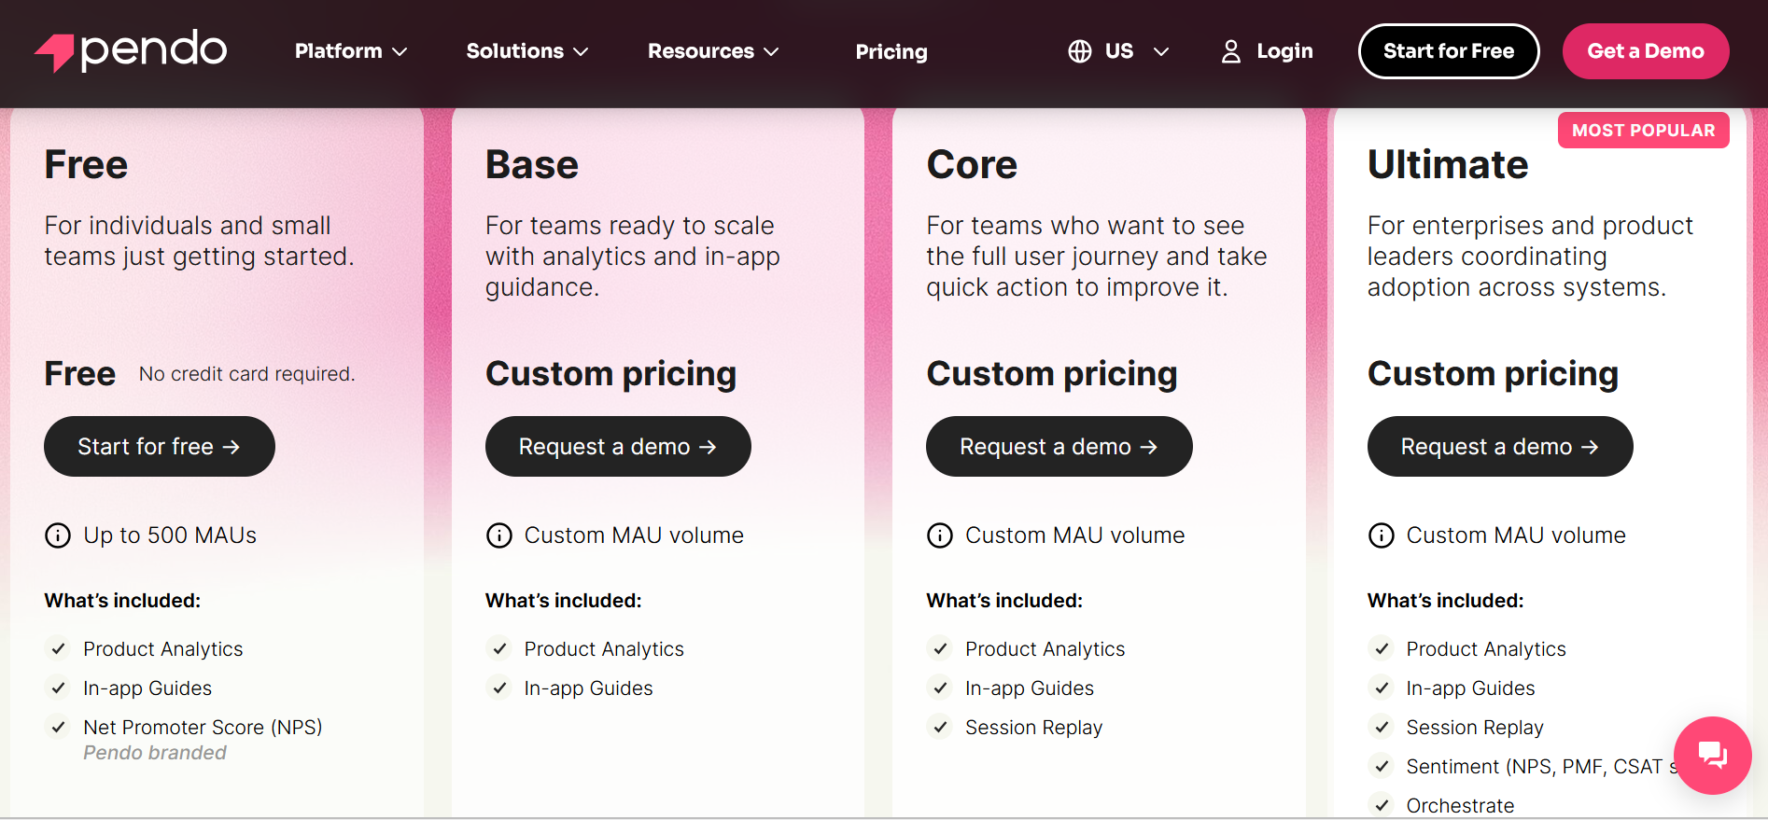The height and width of the screenshot is (820, 1768).
Task: Click 'No credit card required.' text
Action: coord(247,374)
